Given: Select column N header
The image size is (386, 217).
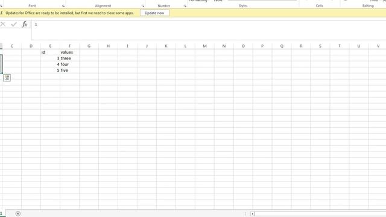Looking at the screenshot, I should point(224,46).
